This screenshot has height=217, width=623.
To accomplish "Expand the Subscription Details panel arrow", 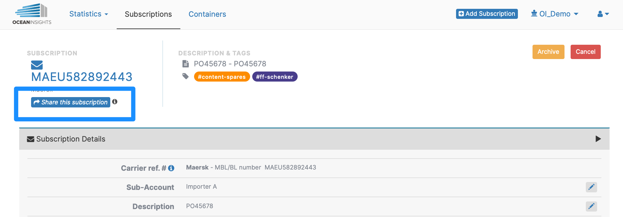I will tap(598, 139).
